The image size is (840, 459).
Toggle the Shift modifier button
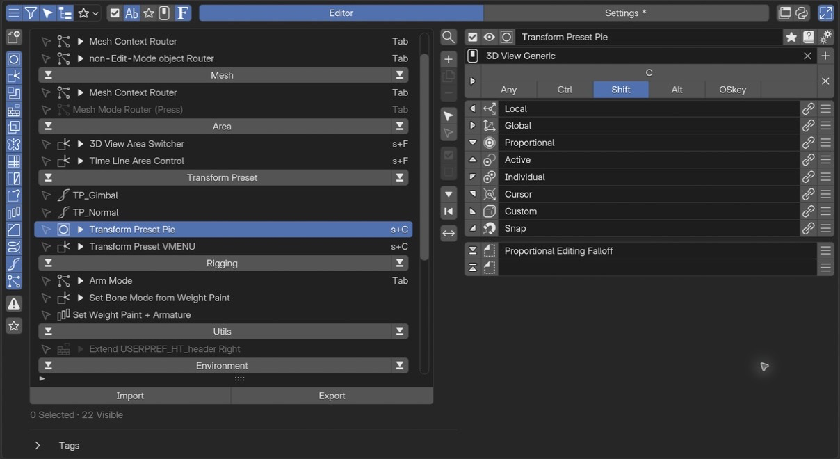coord(621,90)
